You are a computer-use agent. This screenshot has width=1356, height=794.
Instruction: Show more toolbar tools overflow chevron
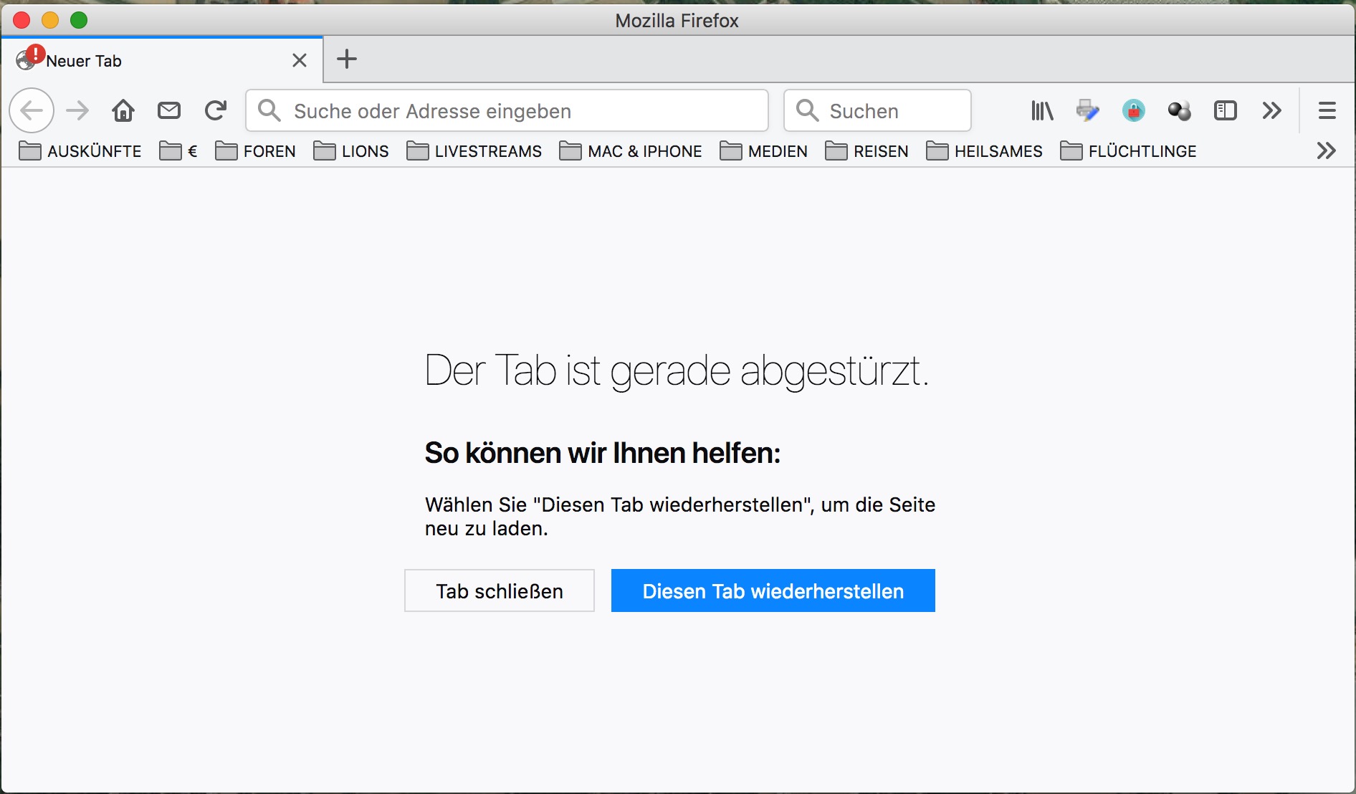[x=1271, y=110]
